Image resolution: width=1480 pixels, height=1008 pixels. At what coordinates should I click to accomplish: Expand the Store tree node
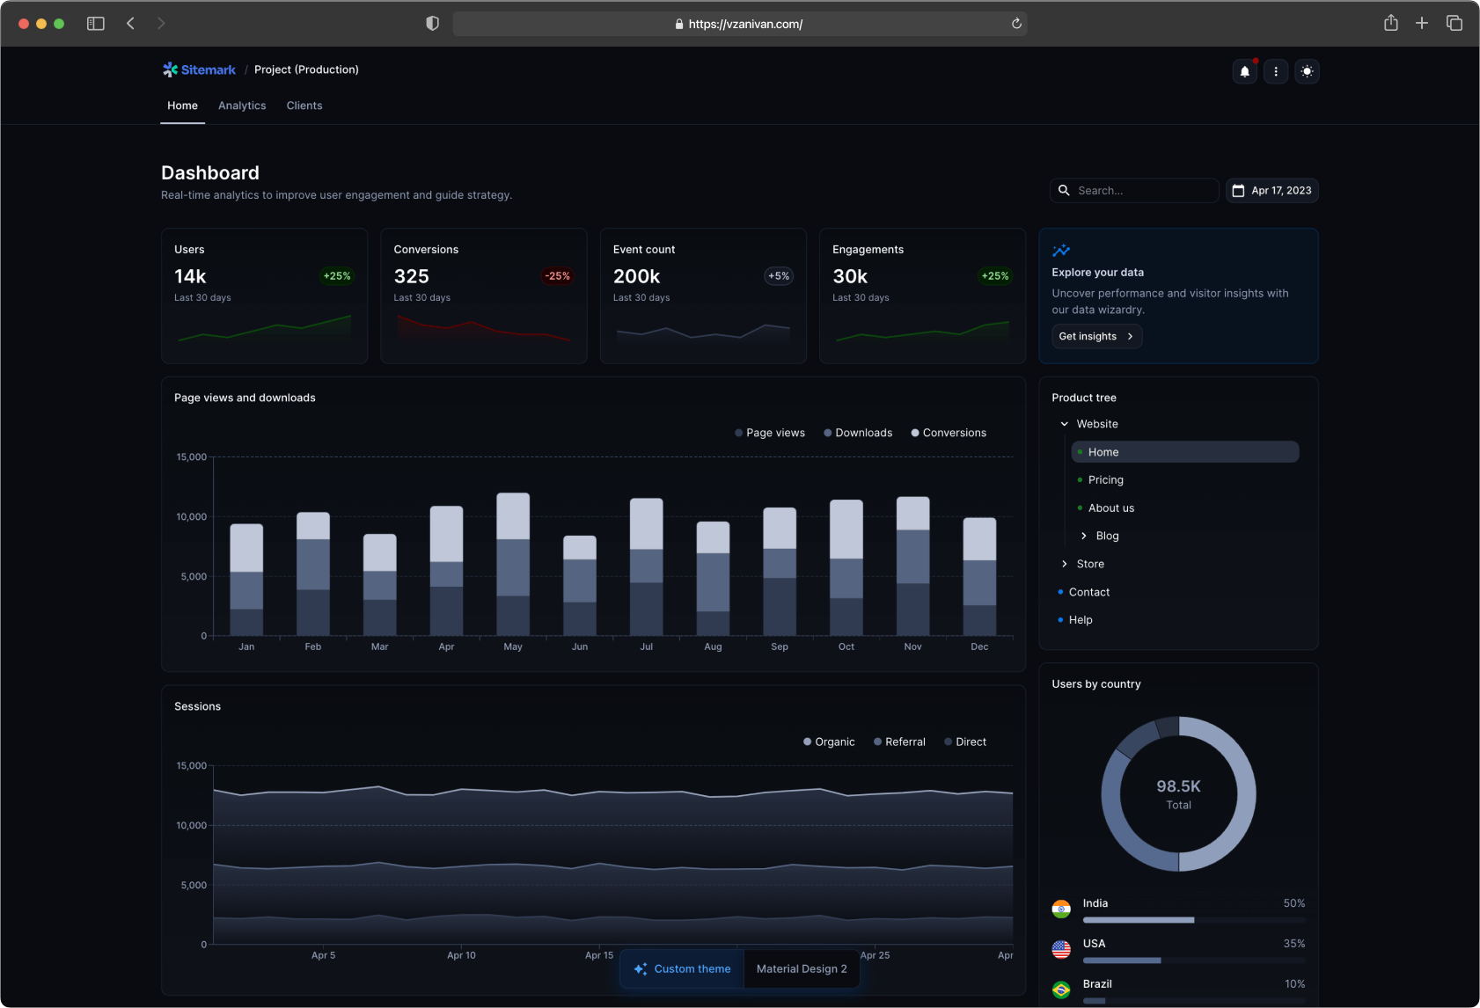tap(1065, 564)
